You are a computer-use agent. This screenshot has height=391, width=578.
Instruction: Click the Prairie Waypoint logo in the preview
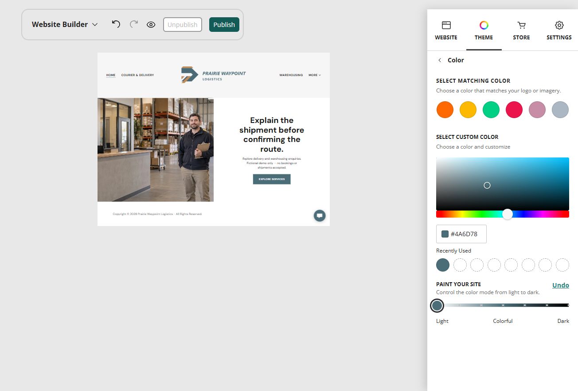click(x=213, y=74)
